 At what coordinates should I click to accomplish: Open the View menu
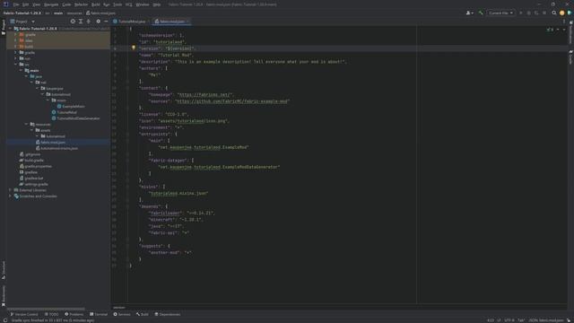click(x=36, y=4)
